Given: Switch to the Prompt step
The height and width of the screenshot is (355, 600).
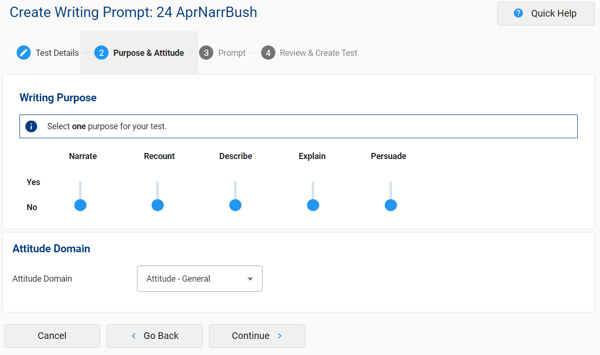Looking at the screenshot, I should (233, 53).
